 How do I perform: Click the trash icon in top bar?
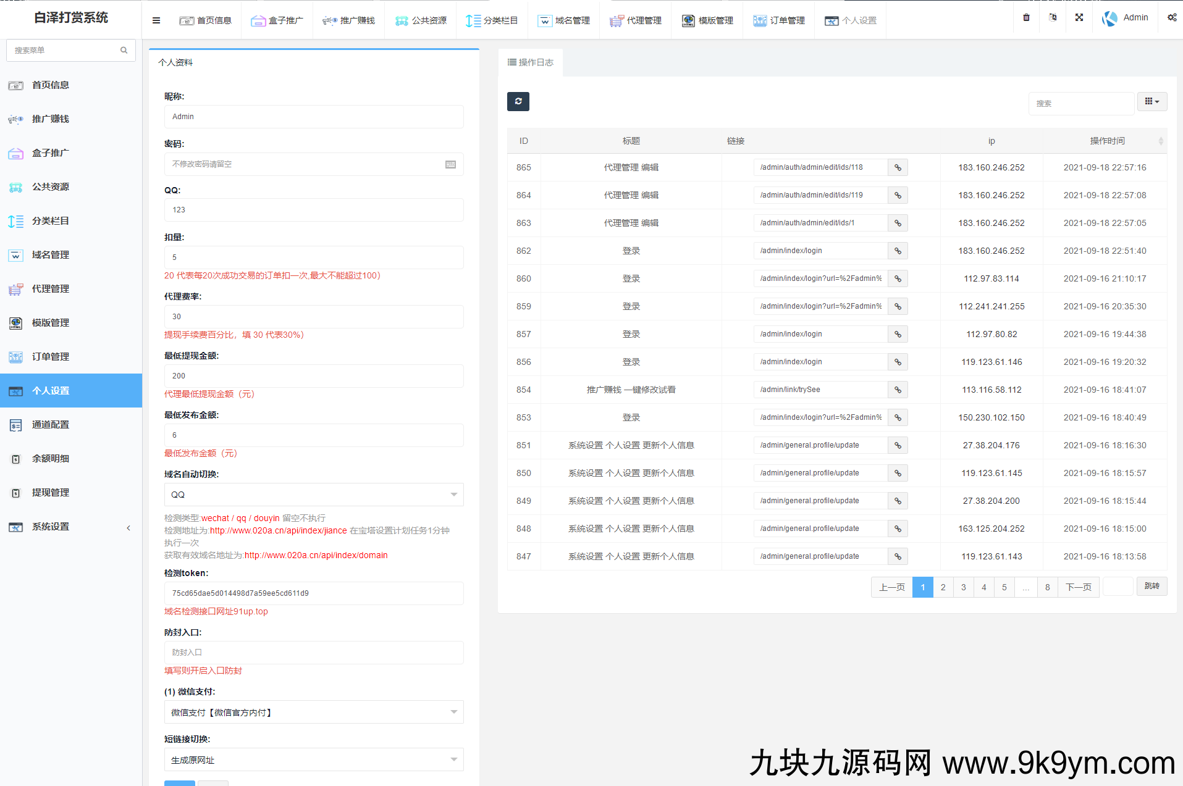pos(1026,17)
